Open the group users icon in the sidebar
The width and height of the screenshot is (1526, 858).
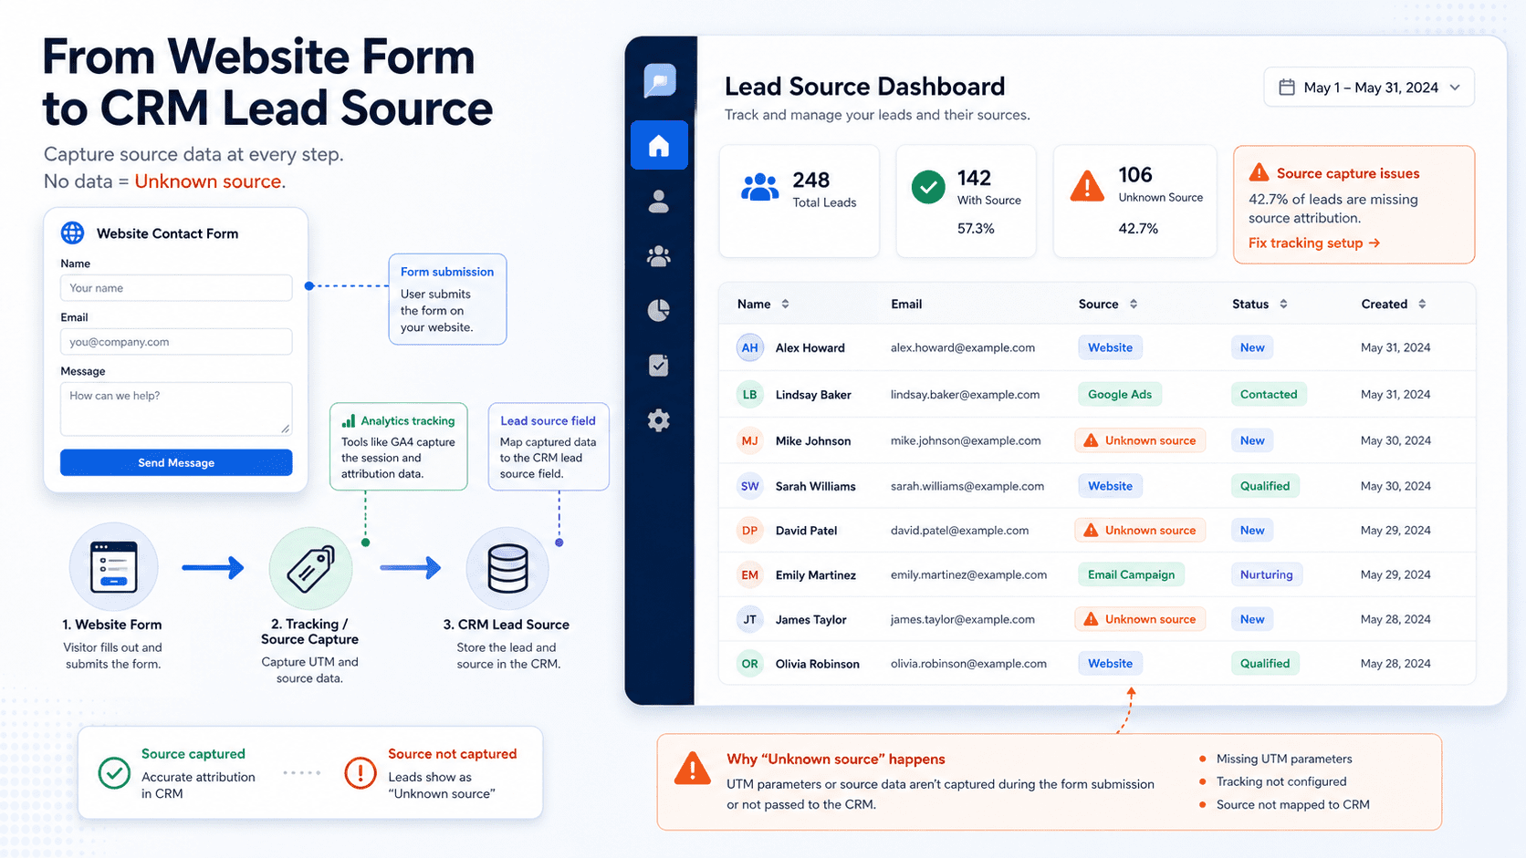(659, 256)
